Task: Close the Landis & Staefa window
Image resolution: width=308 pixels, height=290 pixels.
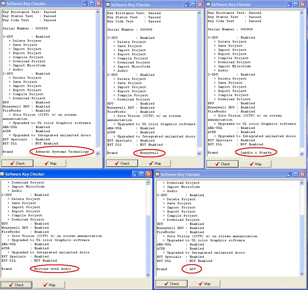Action: pos(302,4)
